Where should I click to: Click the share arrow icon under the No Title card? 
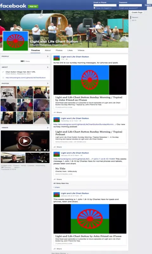coord(54,179)
